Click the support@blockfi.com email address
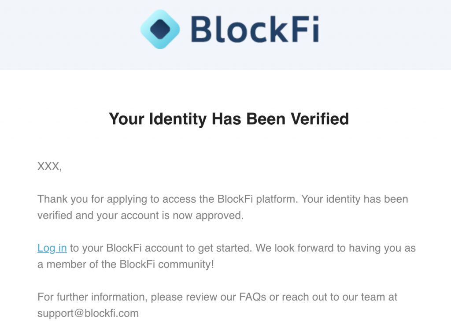Viewport: 451px width, 327px height. (88, 313)
